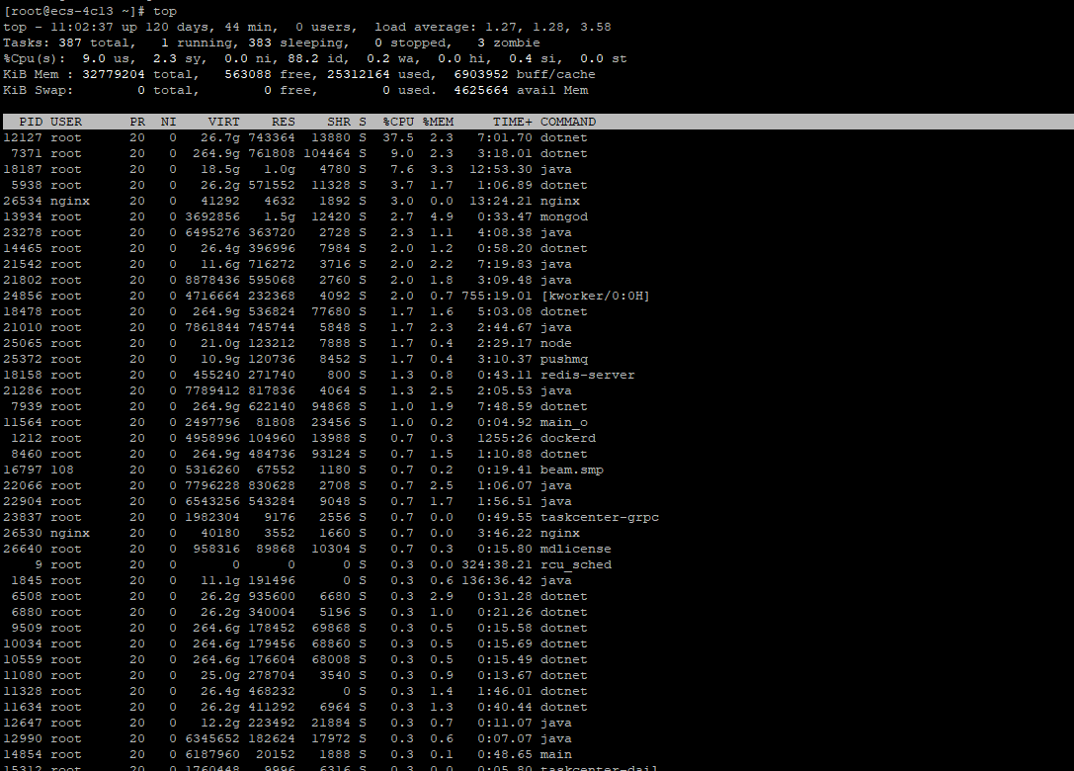Click user 108 in beam.smp row
Viewport: 1074px width, 771px height.
click(x=62, y=471)
